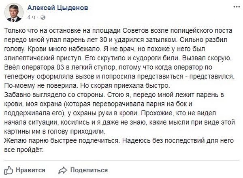Open Алексей Цыденов's profile picture
This screenshot has height=178, width=243.
tap(14, 13)
